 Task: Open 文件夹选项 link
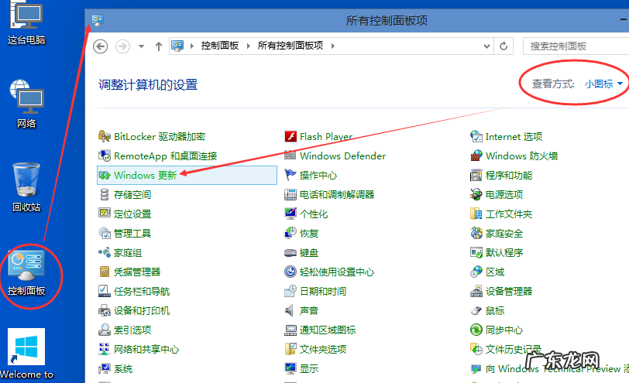coord(323,349)
